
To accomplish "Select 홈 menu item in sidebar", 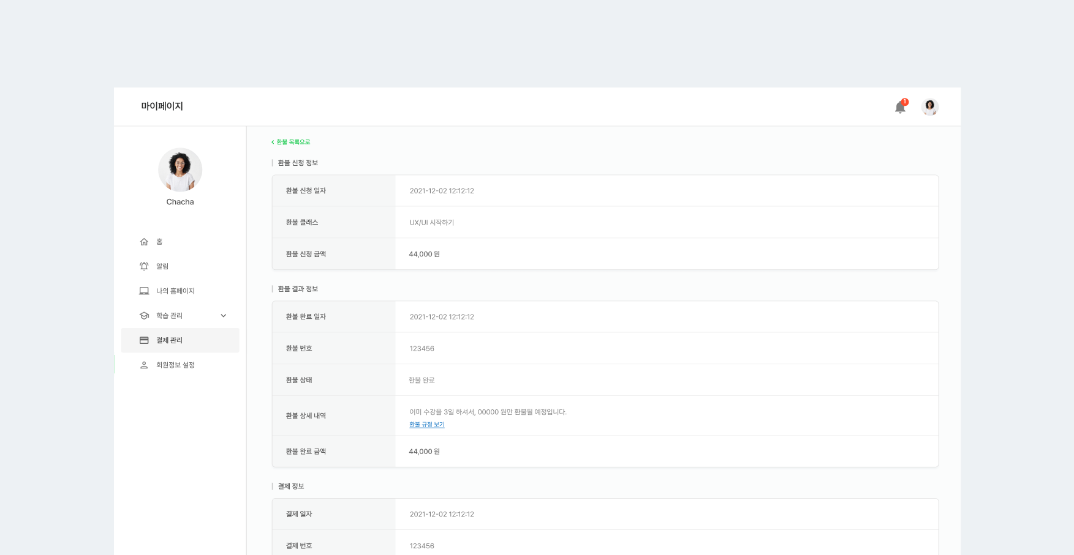I will coord(159,242).
